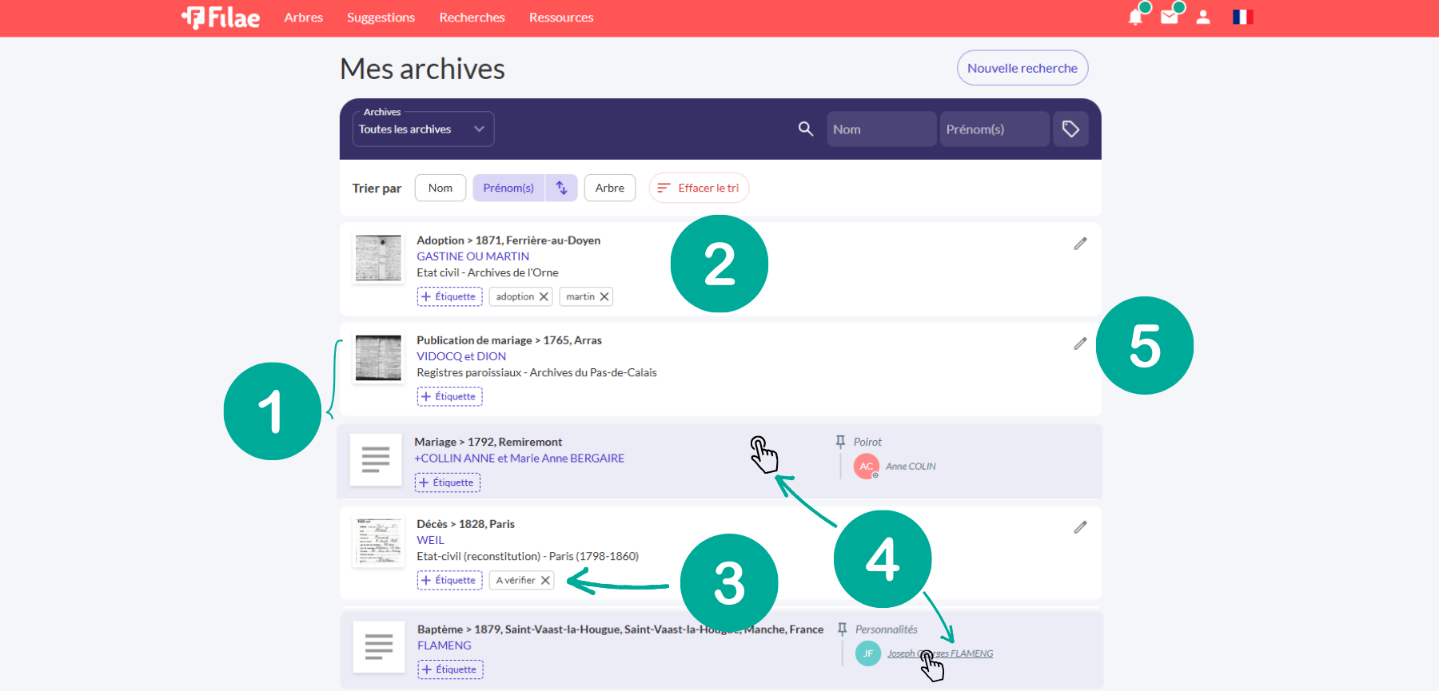Image resolution: width=1439 pixels, height=691 pixels.
Task: Open the VIDOCQ et DION archive link
Action: tap(461, 356)
